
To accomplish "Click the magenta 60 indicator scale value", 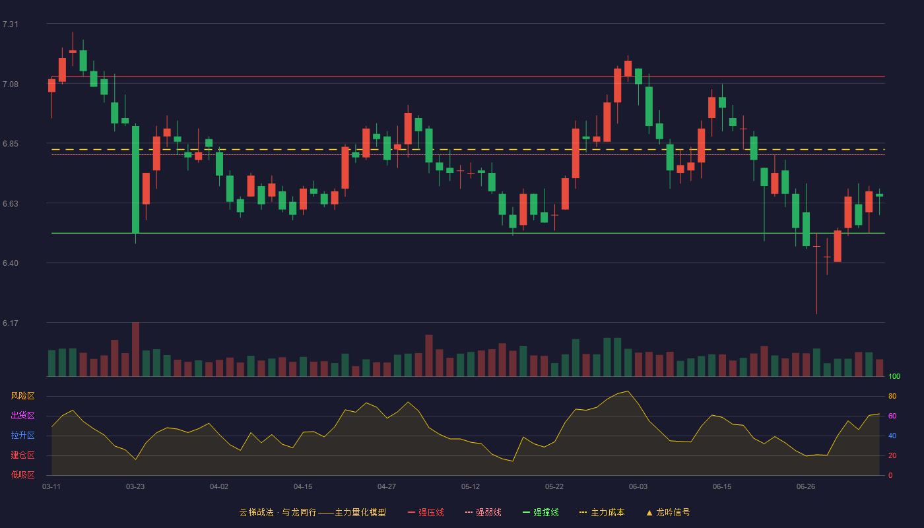I will 892,416.
